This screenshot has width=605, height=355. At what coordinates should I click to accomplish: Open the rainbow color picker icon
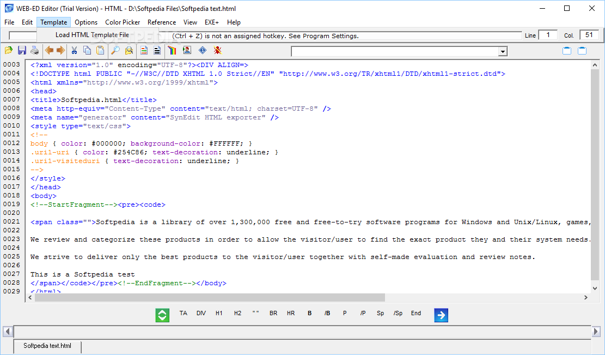tap(172, 50)
